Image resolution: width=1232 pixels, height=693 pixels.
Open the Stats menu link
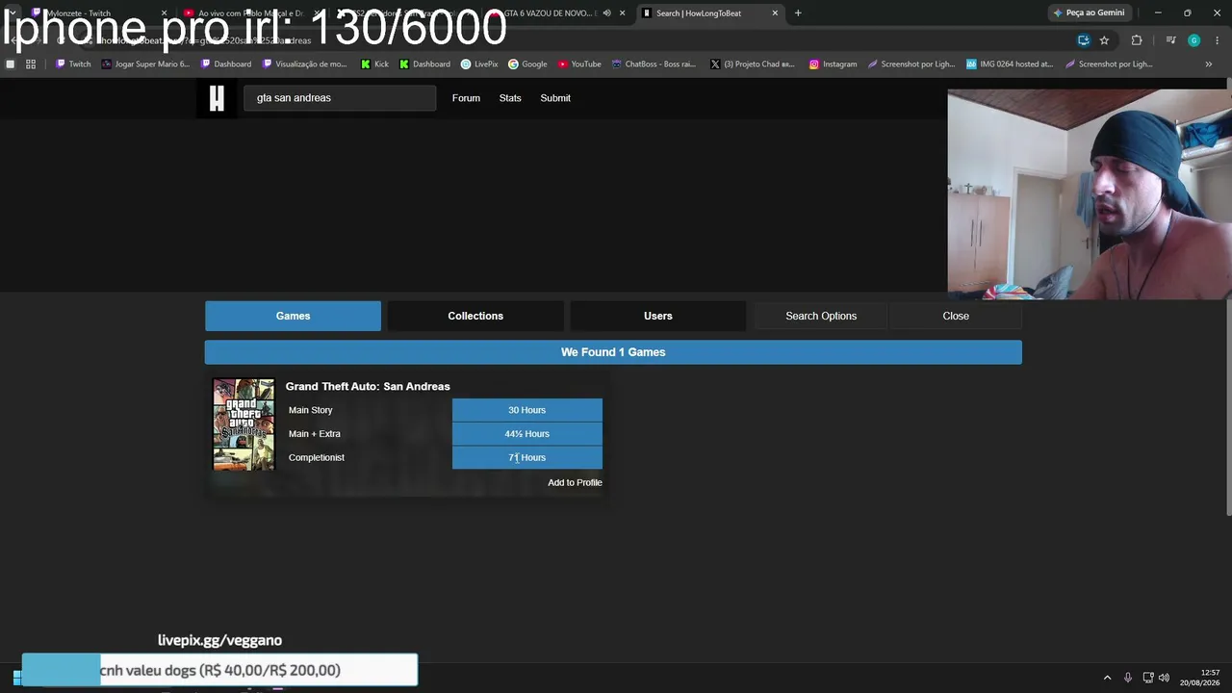click(x=510, y=98)
